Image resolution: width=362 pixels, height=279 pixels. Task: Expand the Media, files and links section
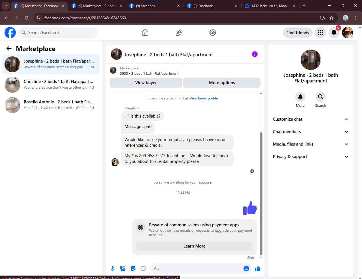point(311,144)
